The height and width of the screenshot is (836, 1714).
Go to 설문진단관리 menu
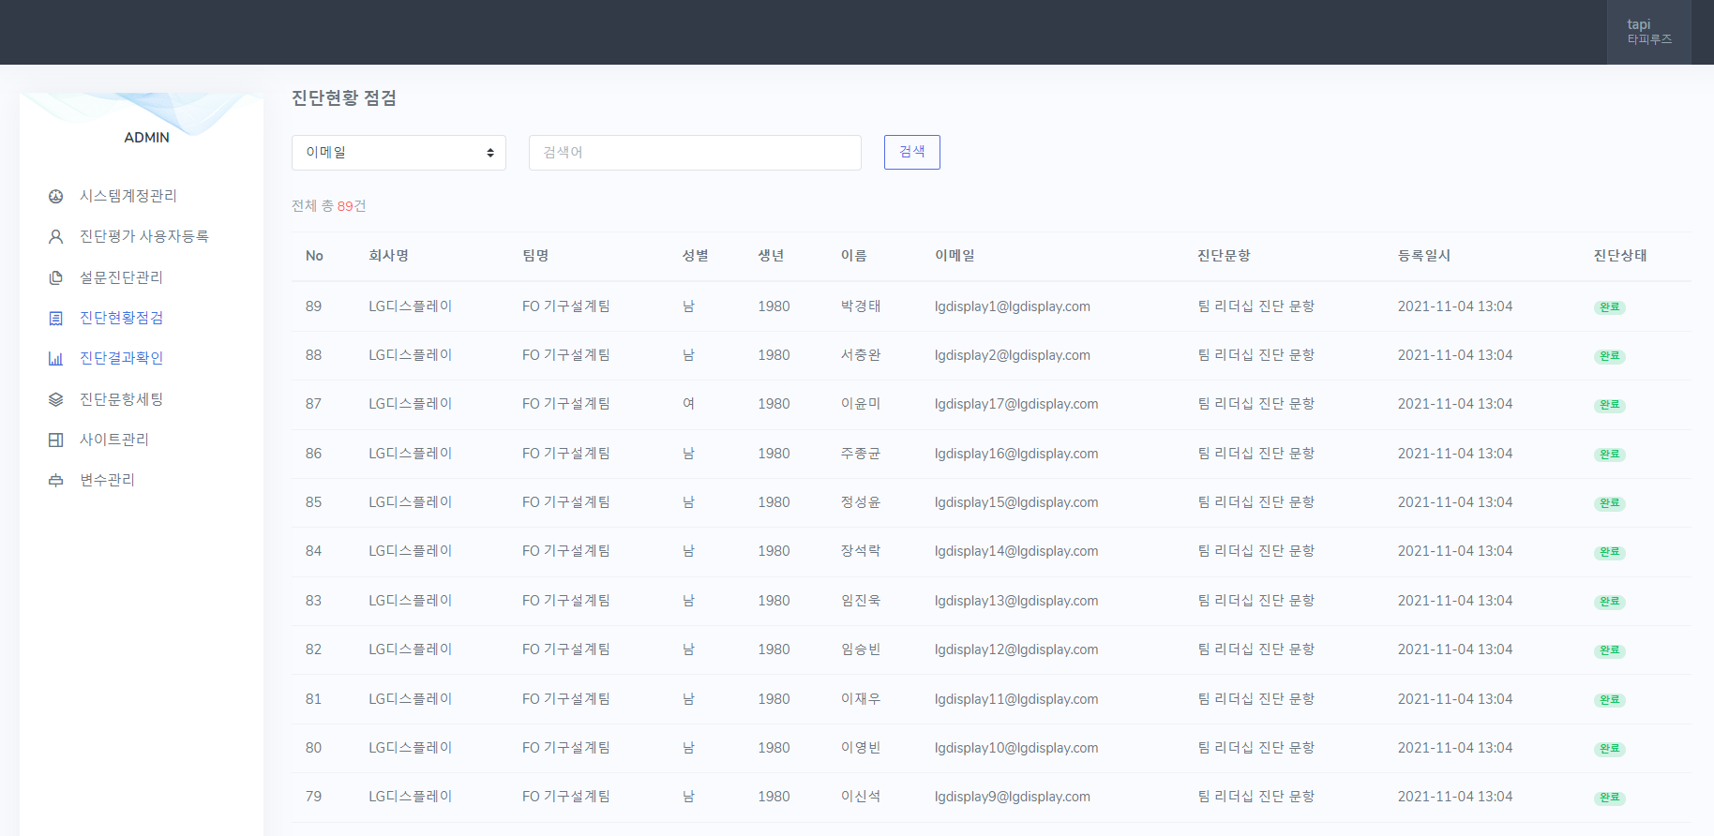tap(121, 277)
